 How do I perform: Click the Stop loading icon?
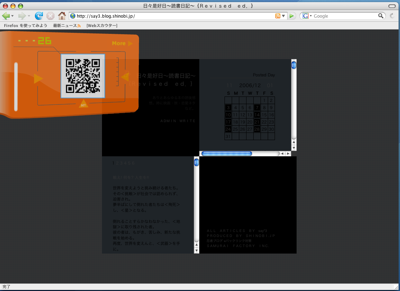(x=50, y=16)
